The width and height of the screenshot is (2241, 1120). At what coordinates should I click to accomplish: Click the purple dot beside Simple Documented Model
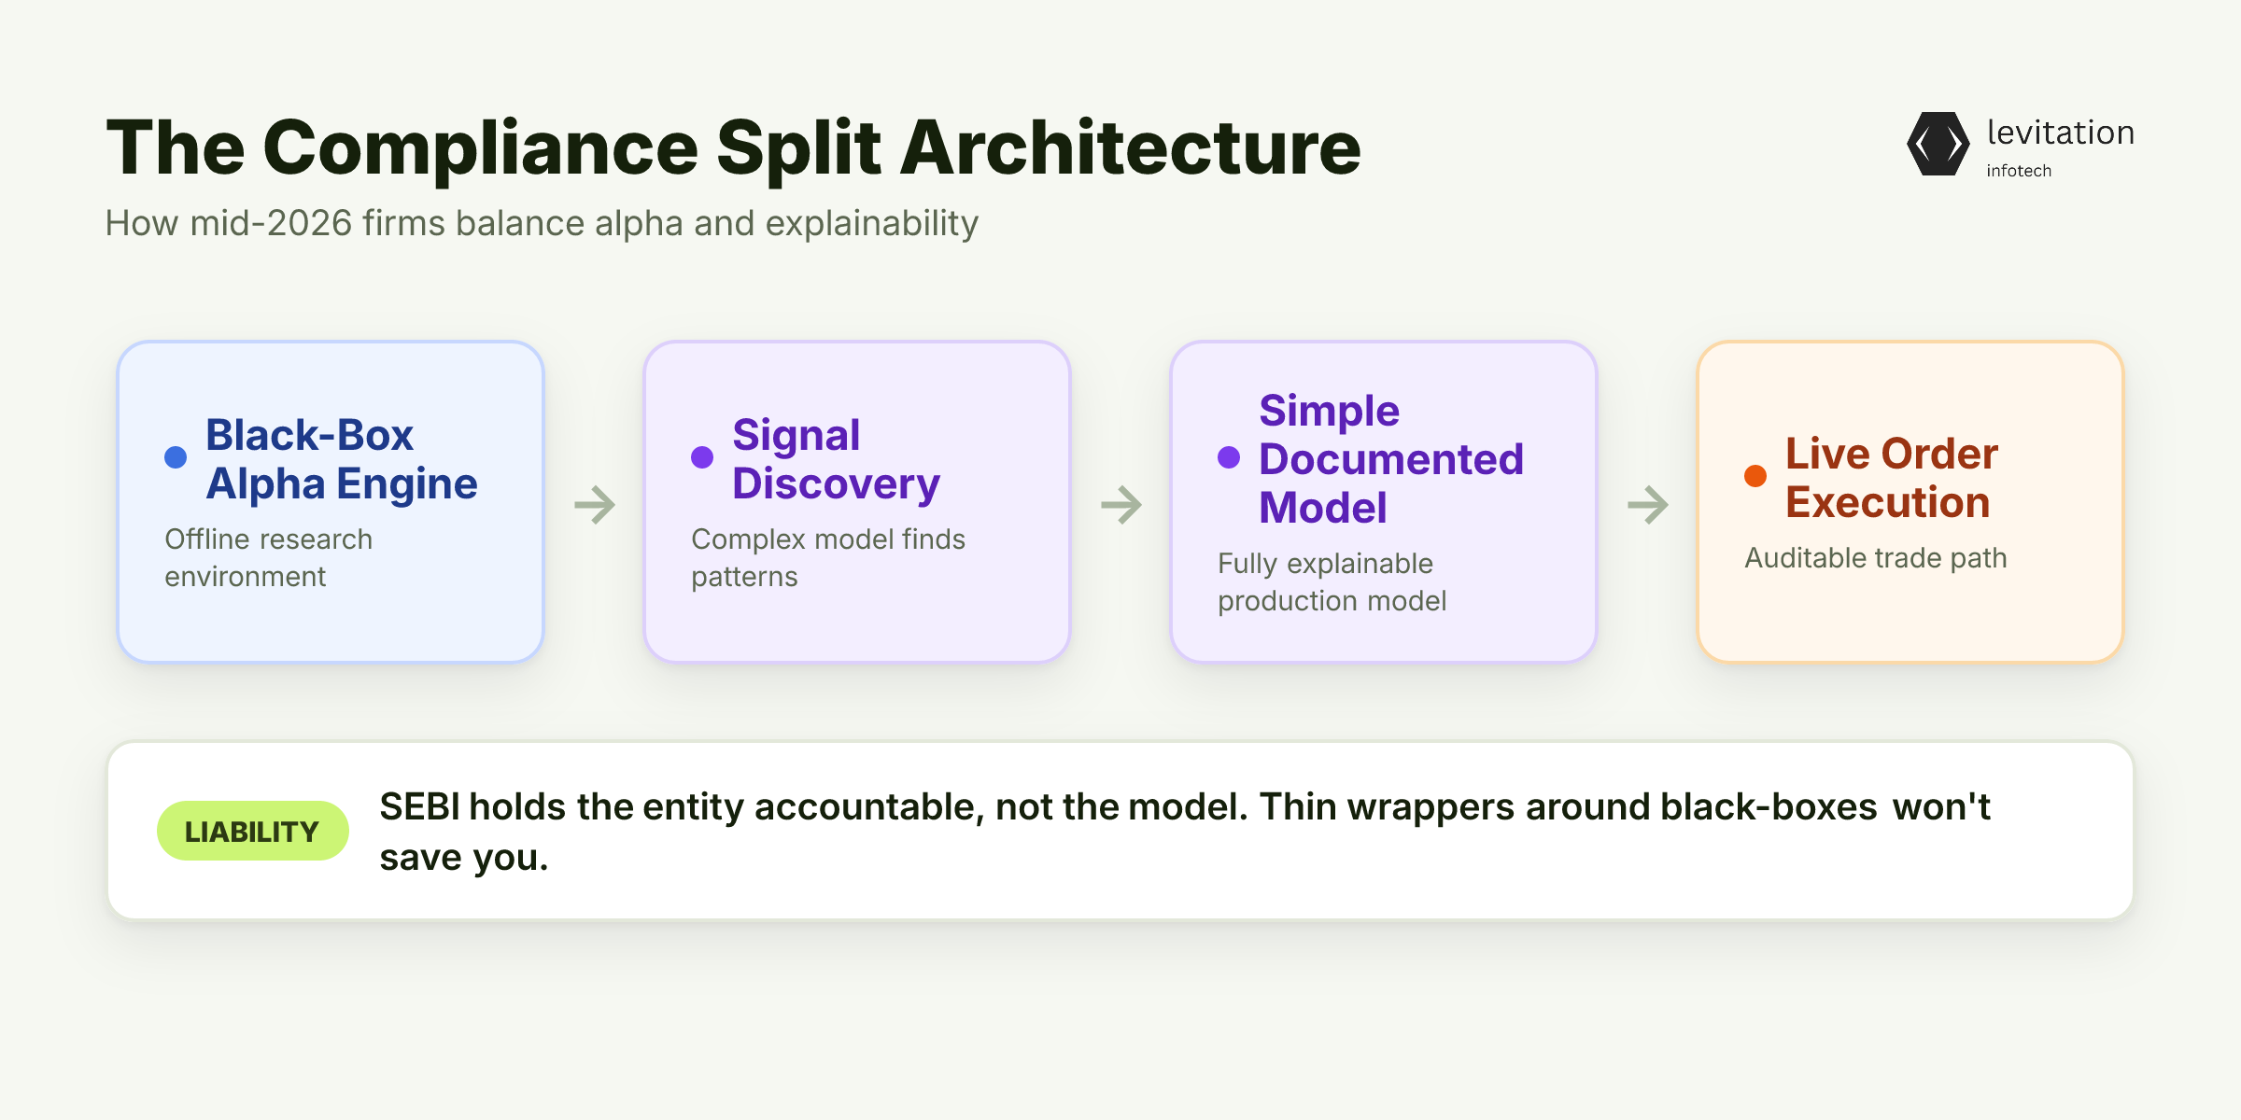pyautogui.click(x=1229, y=457)
